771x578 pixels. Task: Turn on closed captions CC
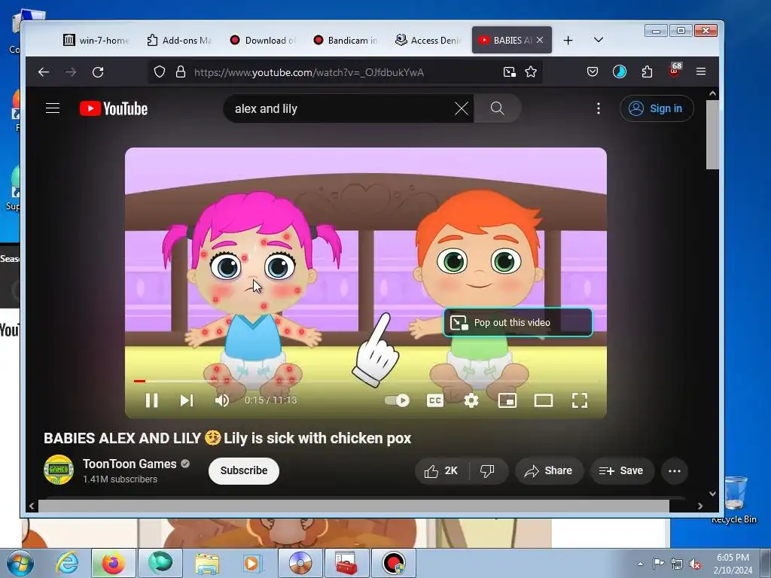point(434,400)
